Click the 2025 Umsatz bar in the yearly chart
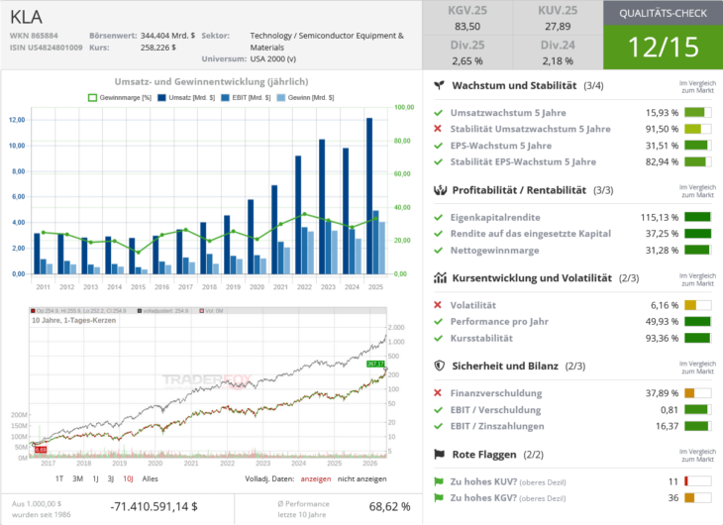The image size is (723, 525). [369, 196]
